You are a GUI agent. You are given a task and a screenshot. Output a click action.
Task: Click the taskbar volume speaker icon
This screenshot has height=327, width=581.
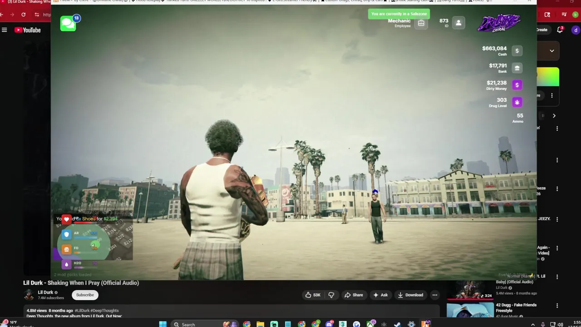(561, 324)
